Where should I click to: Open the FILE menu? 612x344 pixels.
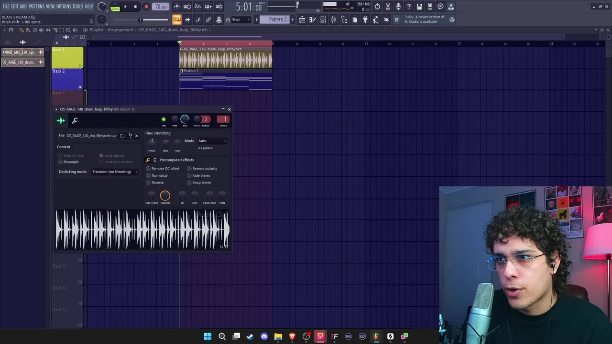[x=6, y=7]
